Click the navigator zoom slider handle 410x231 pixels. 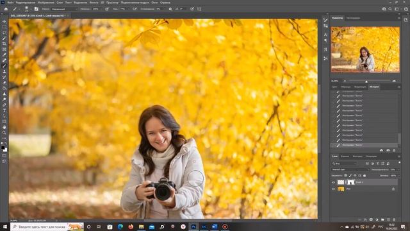366,81
